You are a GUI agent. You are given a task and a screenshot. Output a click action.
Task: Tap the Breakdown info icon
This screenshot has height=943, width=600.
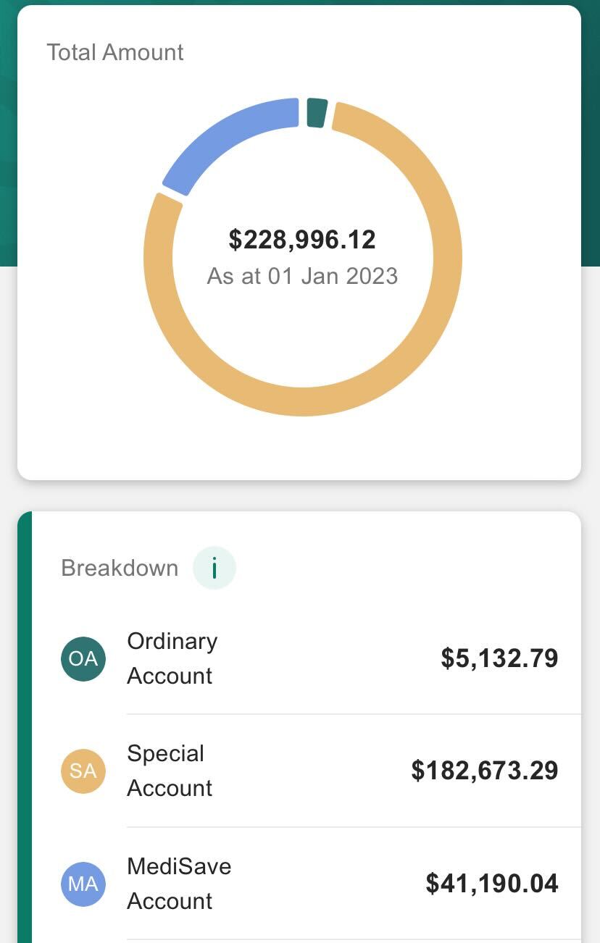coord(214,568)
